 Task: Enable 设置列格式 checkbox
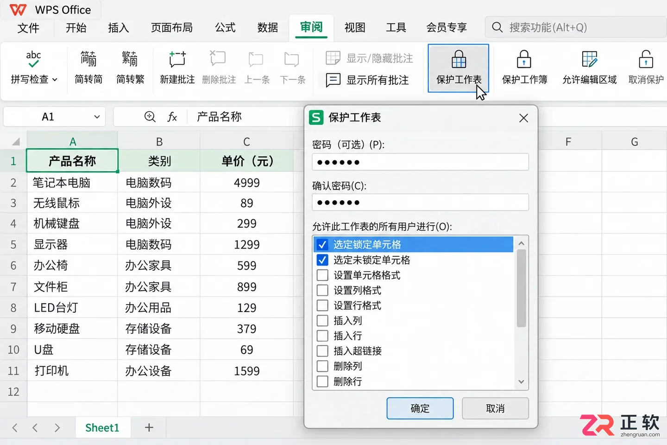[322, 290]
